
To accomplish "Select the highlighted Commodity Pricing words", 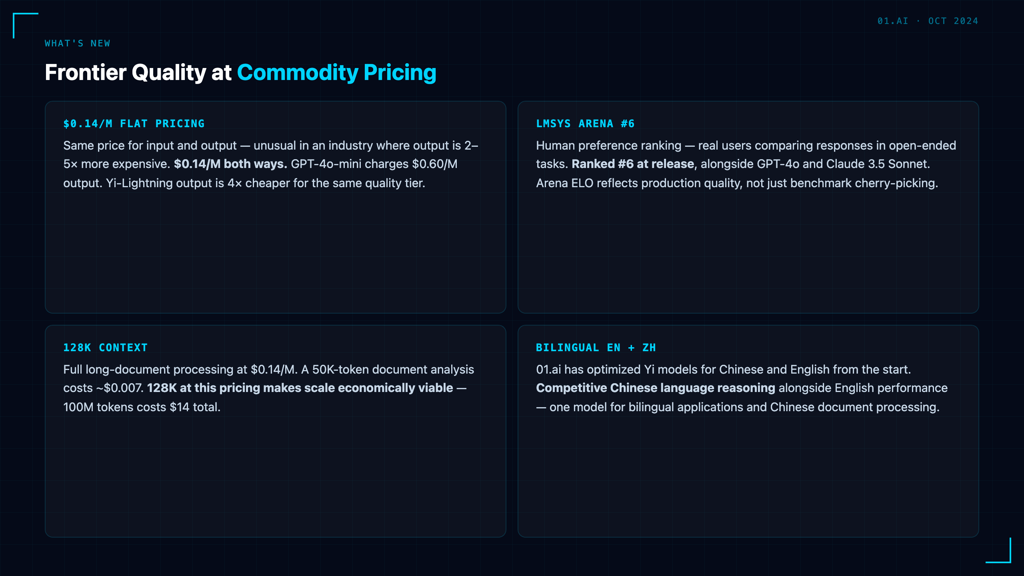I will point(337,72).
